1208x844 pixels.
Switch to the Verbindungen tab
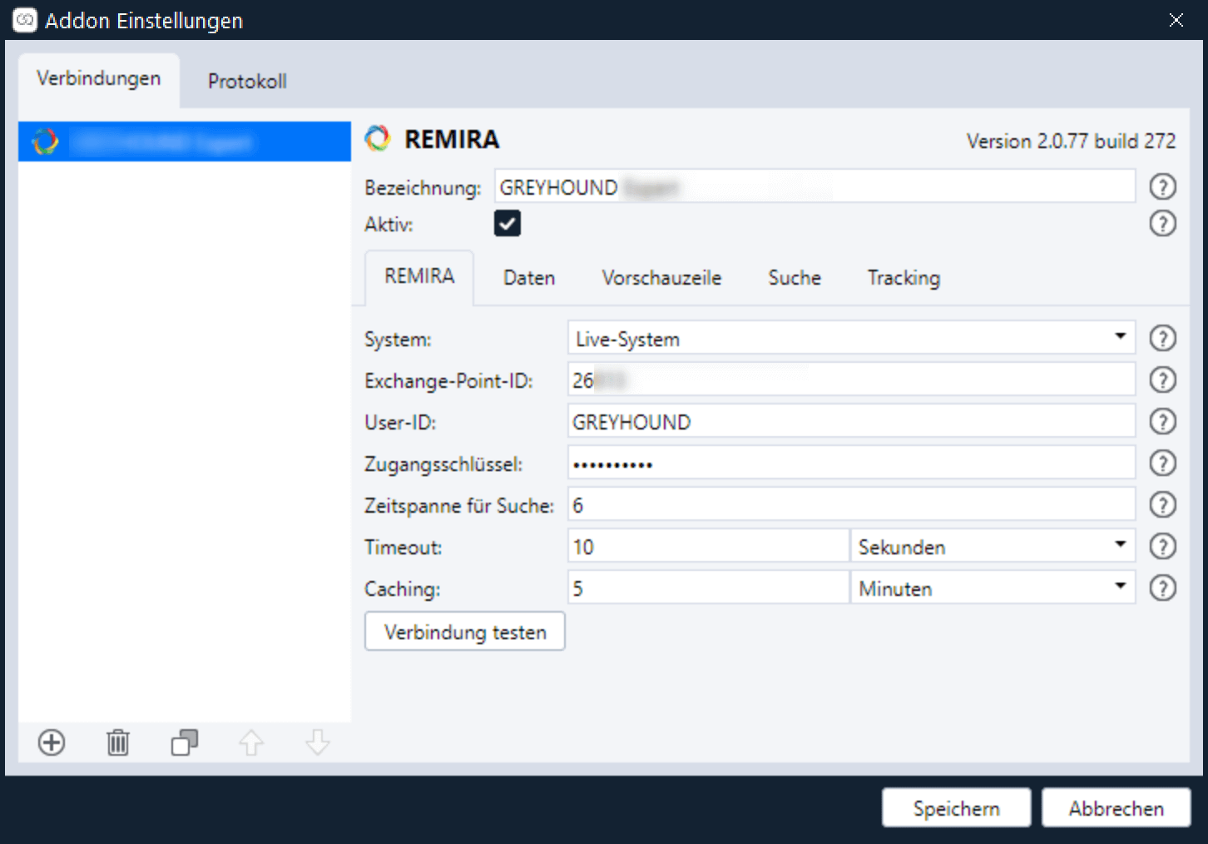point(99,80)
